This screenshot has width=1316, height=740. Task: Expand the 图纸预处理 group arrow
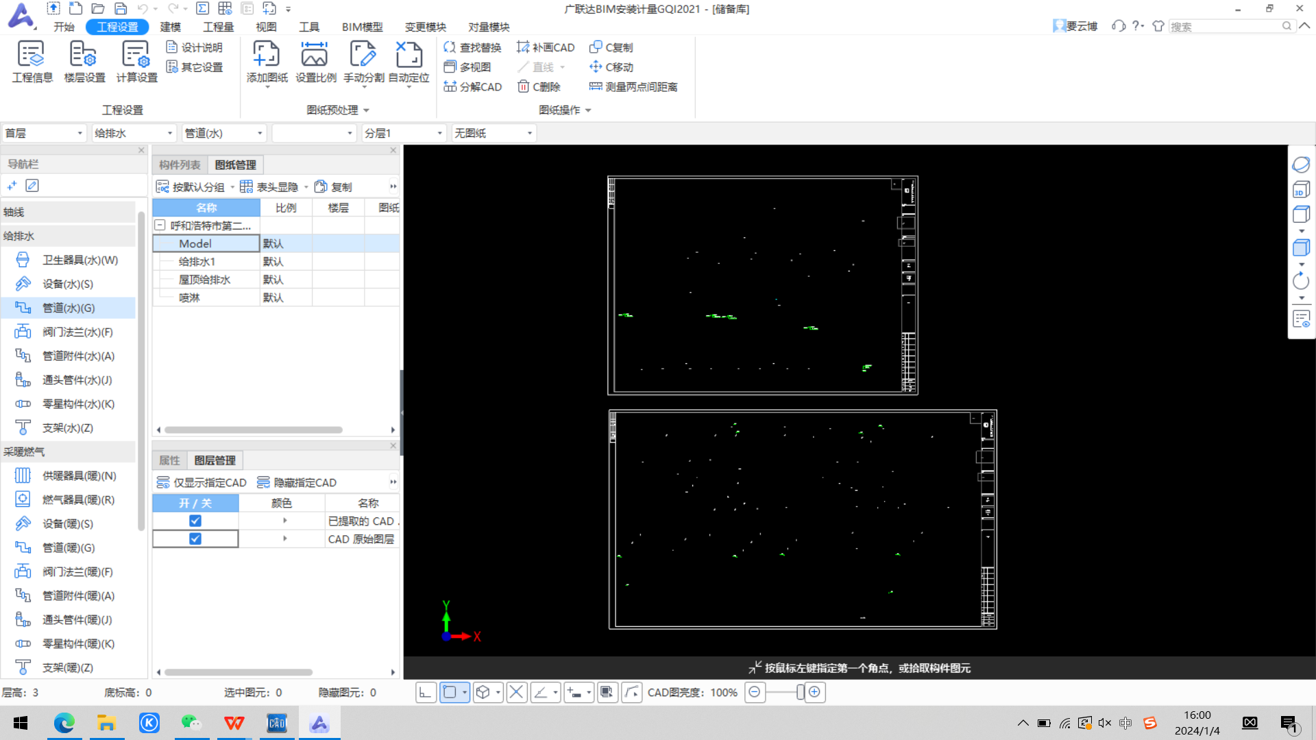point(366,110)
